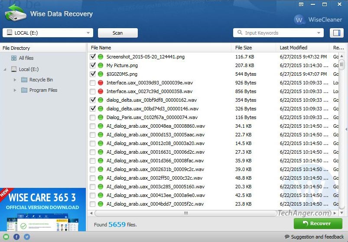
Task: Expand side panel with right-edge arrow
Action: 346,129
